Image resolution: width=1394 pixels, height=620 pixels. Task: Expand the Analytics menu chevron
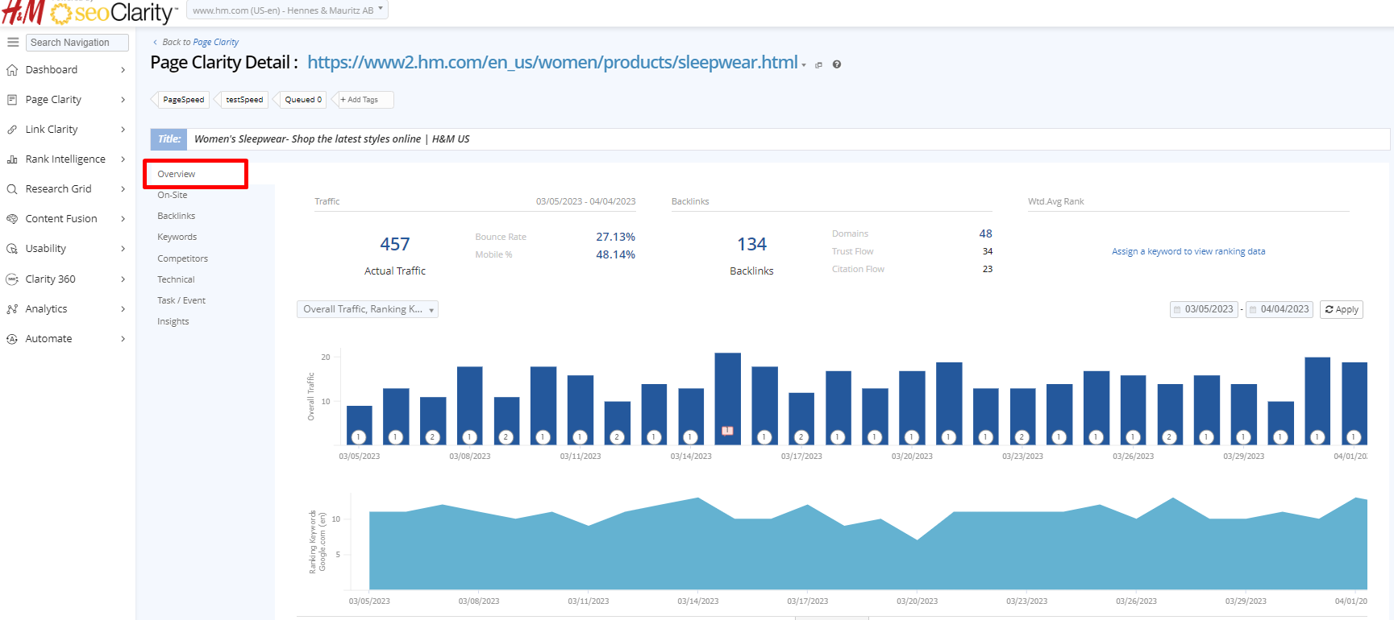point(123,309)
